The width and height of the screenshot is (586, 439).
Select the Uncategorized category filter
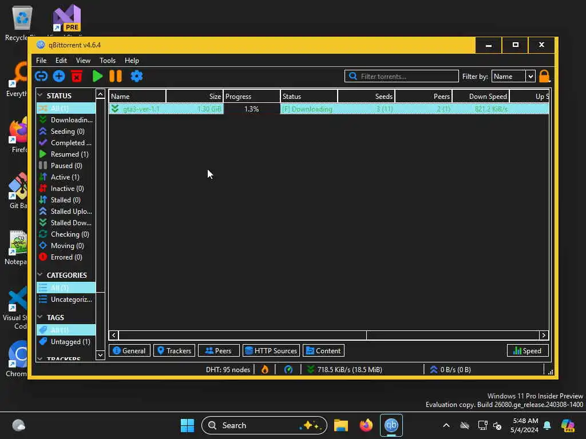66,300
